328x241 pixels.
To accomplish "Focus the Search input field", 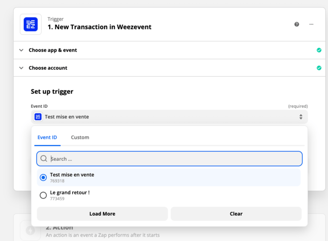I will (x=169, y=158).
